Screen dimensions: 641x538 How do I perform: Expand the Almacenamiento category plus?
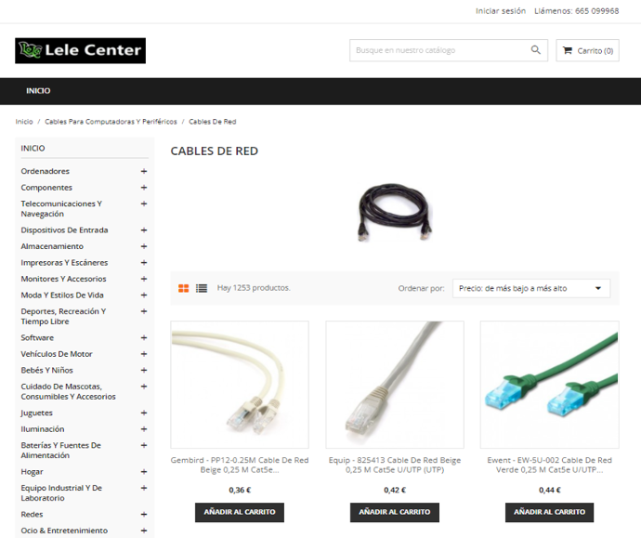(x=144, y=246)
